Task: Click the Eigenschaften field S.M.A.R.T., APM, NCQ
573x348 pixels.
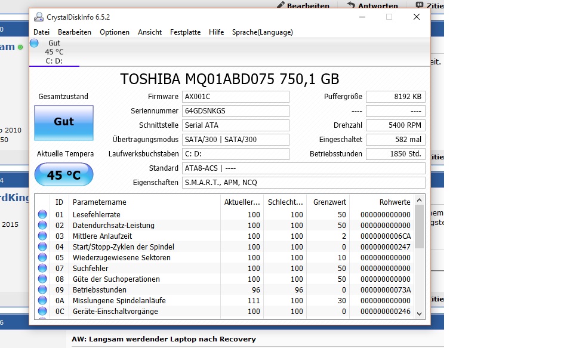Action: tap(304, 183)
